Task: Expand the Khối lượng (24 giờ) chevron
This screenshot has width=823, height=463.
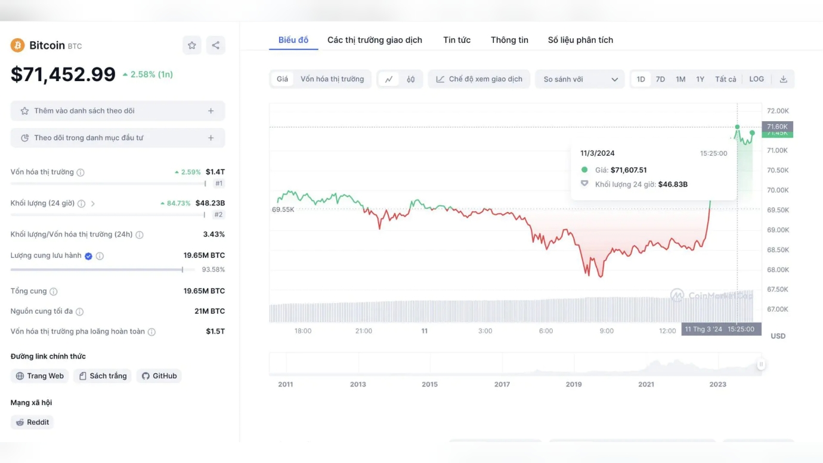Action: (93, 203)
